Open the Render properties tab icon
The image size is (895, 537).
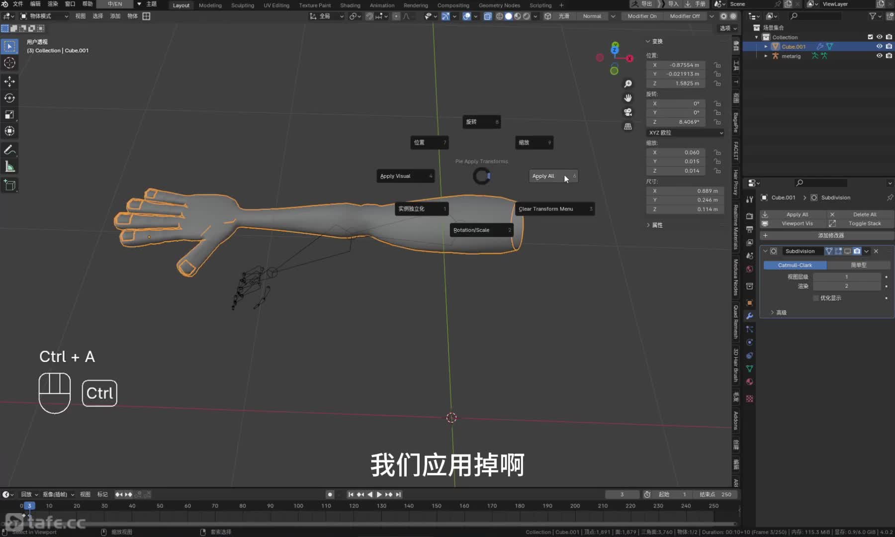pyautogui.click(x=749, y=216)
